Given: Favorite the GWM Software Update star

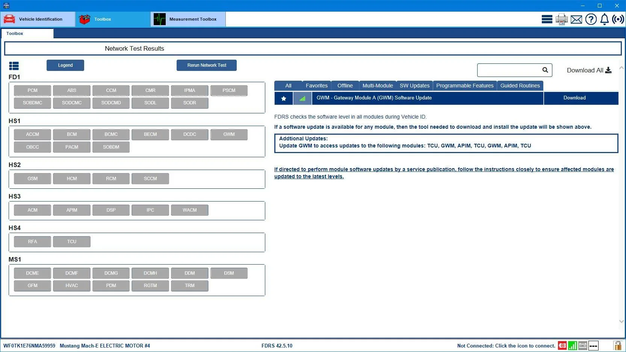Looking at the screenshot, I should coord(284,98).
